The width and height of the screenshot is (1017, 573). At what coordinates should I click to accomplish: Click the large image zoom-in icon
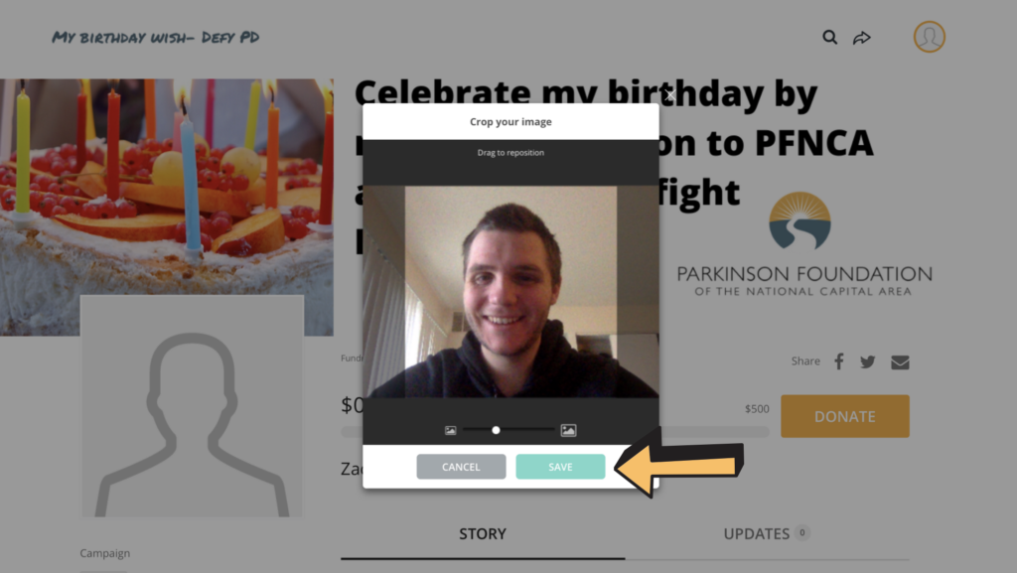point(568,430)
